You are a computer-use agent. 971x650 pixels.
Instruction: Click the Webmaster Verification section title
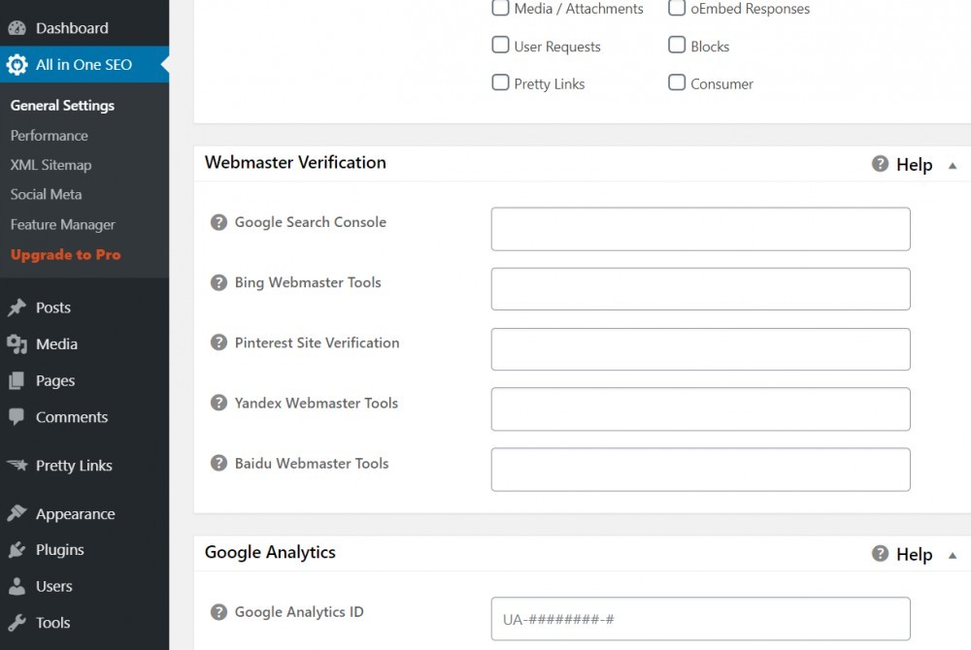295,163
